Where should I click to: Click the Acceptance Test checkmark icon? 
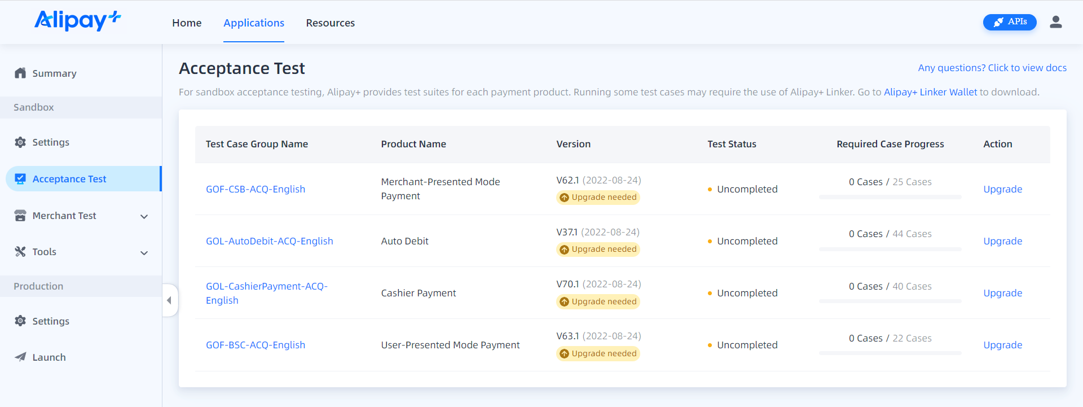[x=20, y=179]
